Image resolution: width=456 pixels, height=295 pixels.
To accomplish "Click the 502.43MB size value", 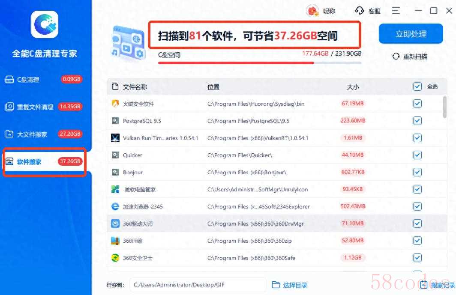I will pos(353,206).
